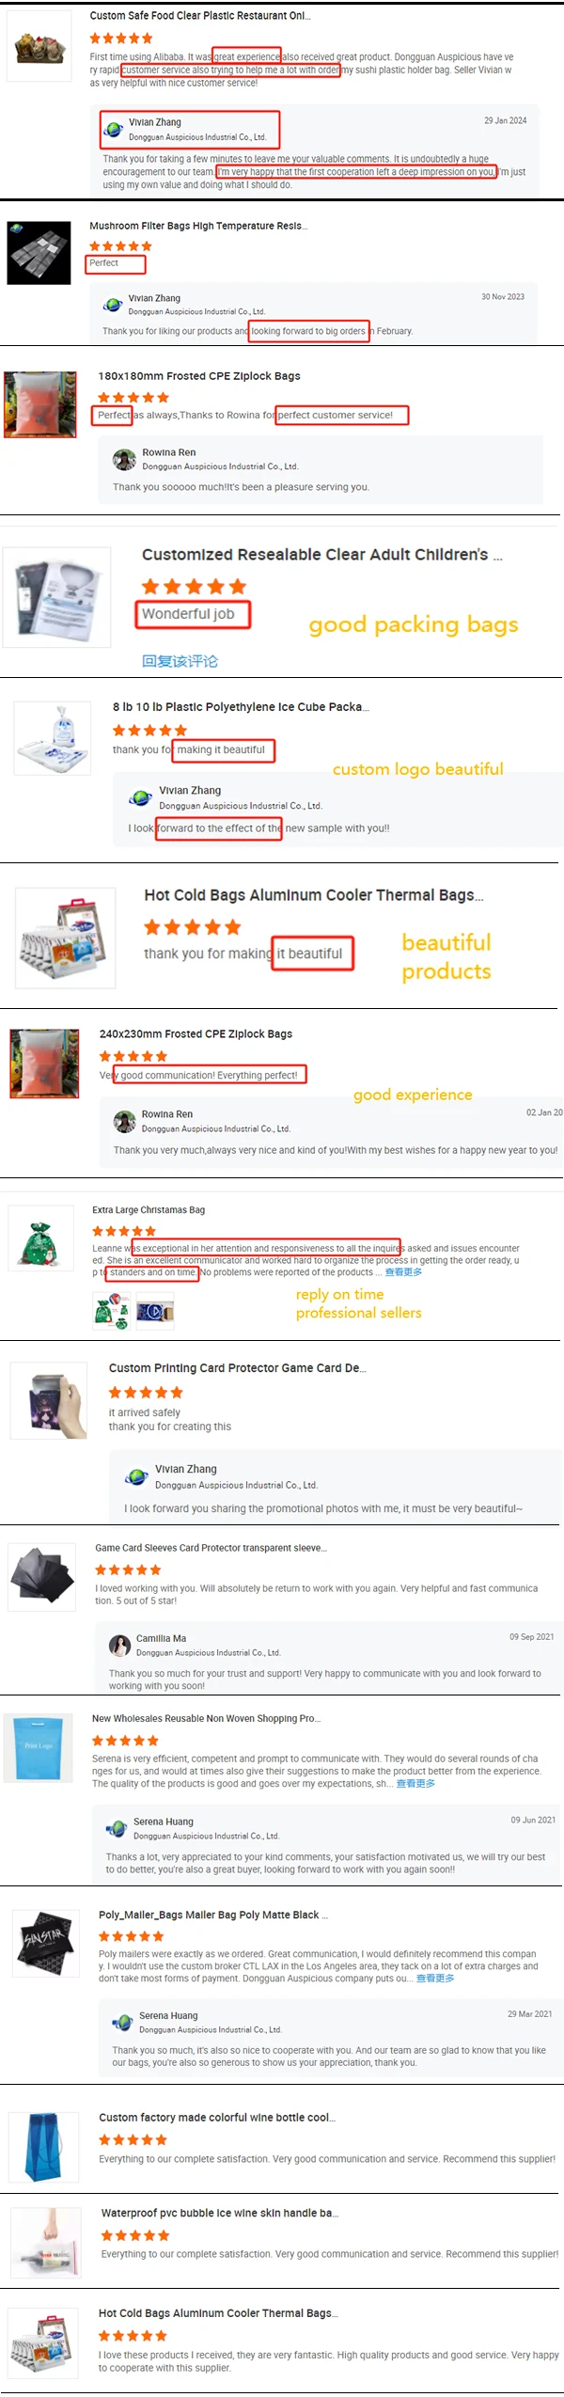564x2397 pixels.
Task: Click Serena Huang's avatar in 09 Jun 2021 reply
Action: pos(117,1828)
